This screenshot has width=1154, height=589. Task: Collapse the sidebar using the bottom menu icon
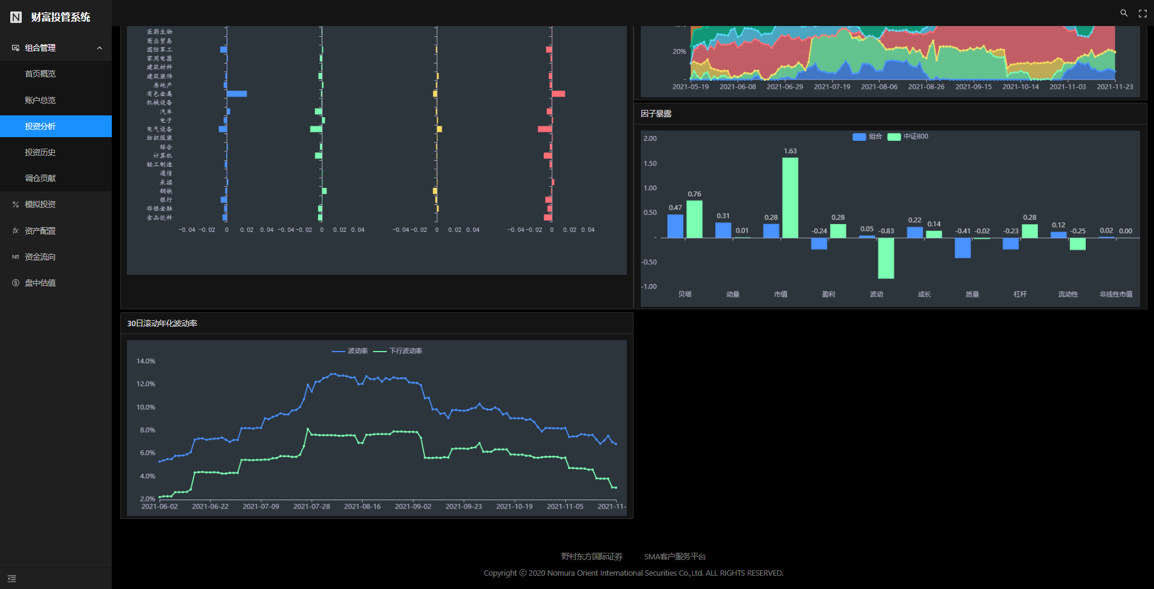[x=11, y=579]
